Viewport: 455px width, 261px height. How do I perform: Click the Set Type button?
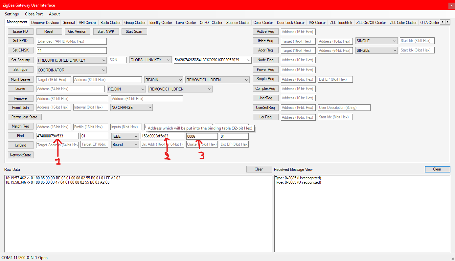pyautogui.click(x=20, y=70)
